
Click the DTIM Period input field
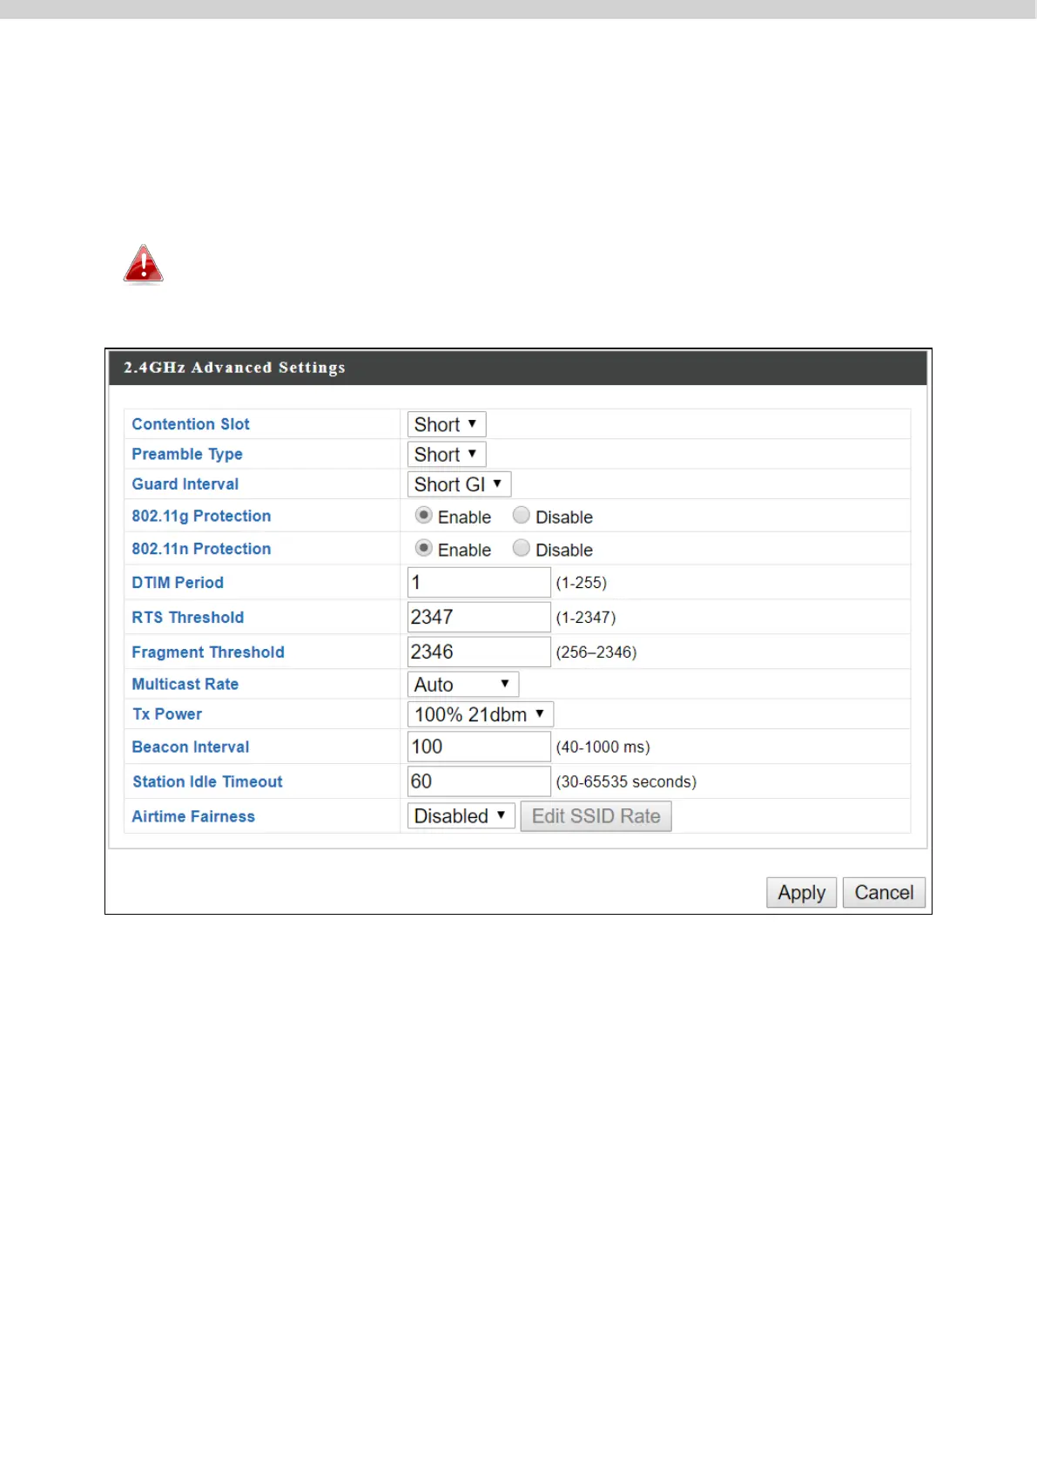[x=479, y=582]
